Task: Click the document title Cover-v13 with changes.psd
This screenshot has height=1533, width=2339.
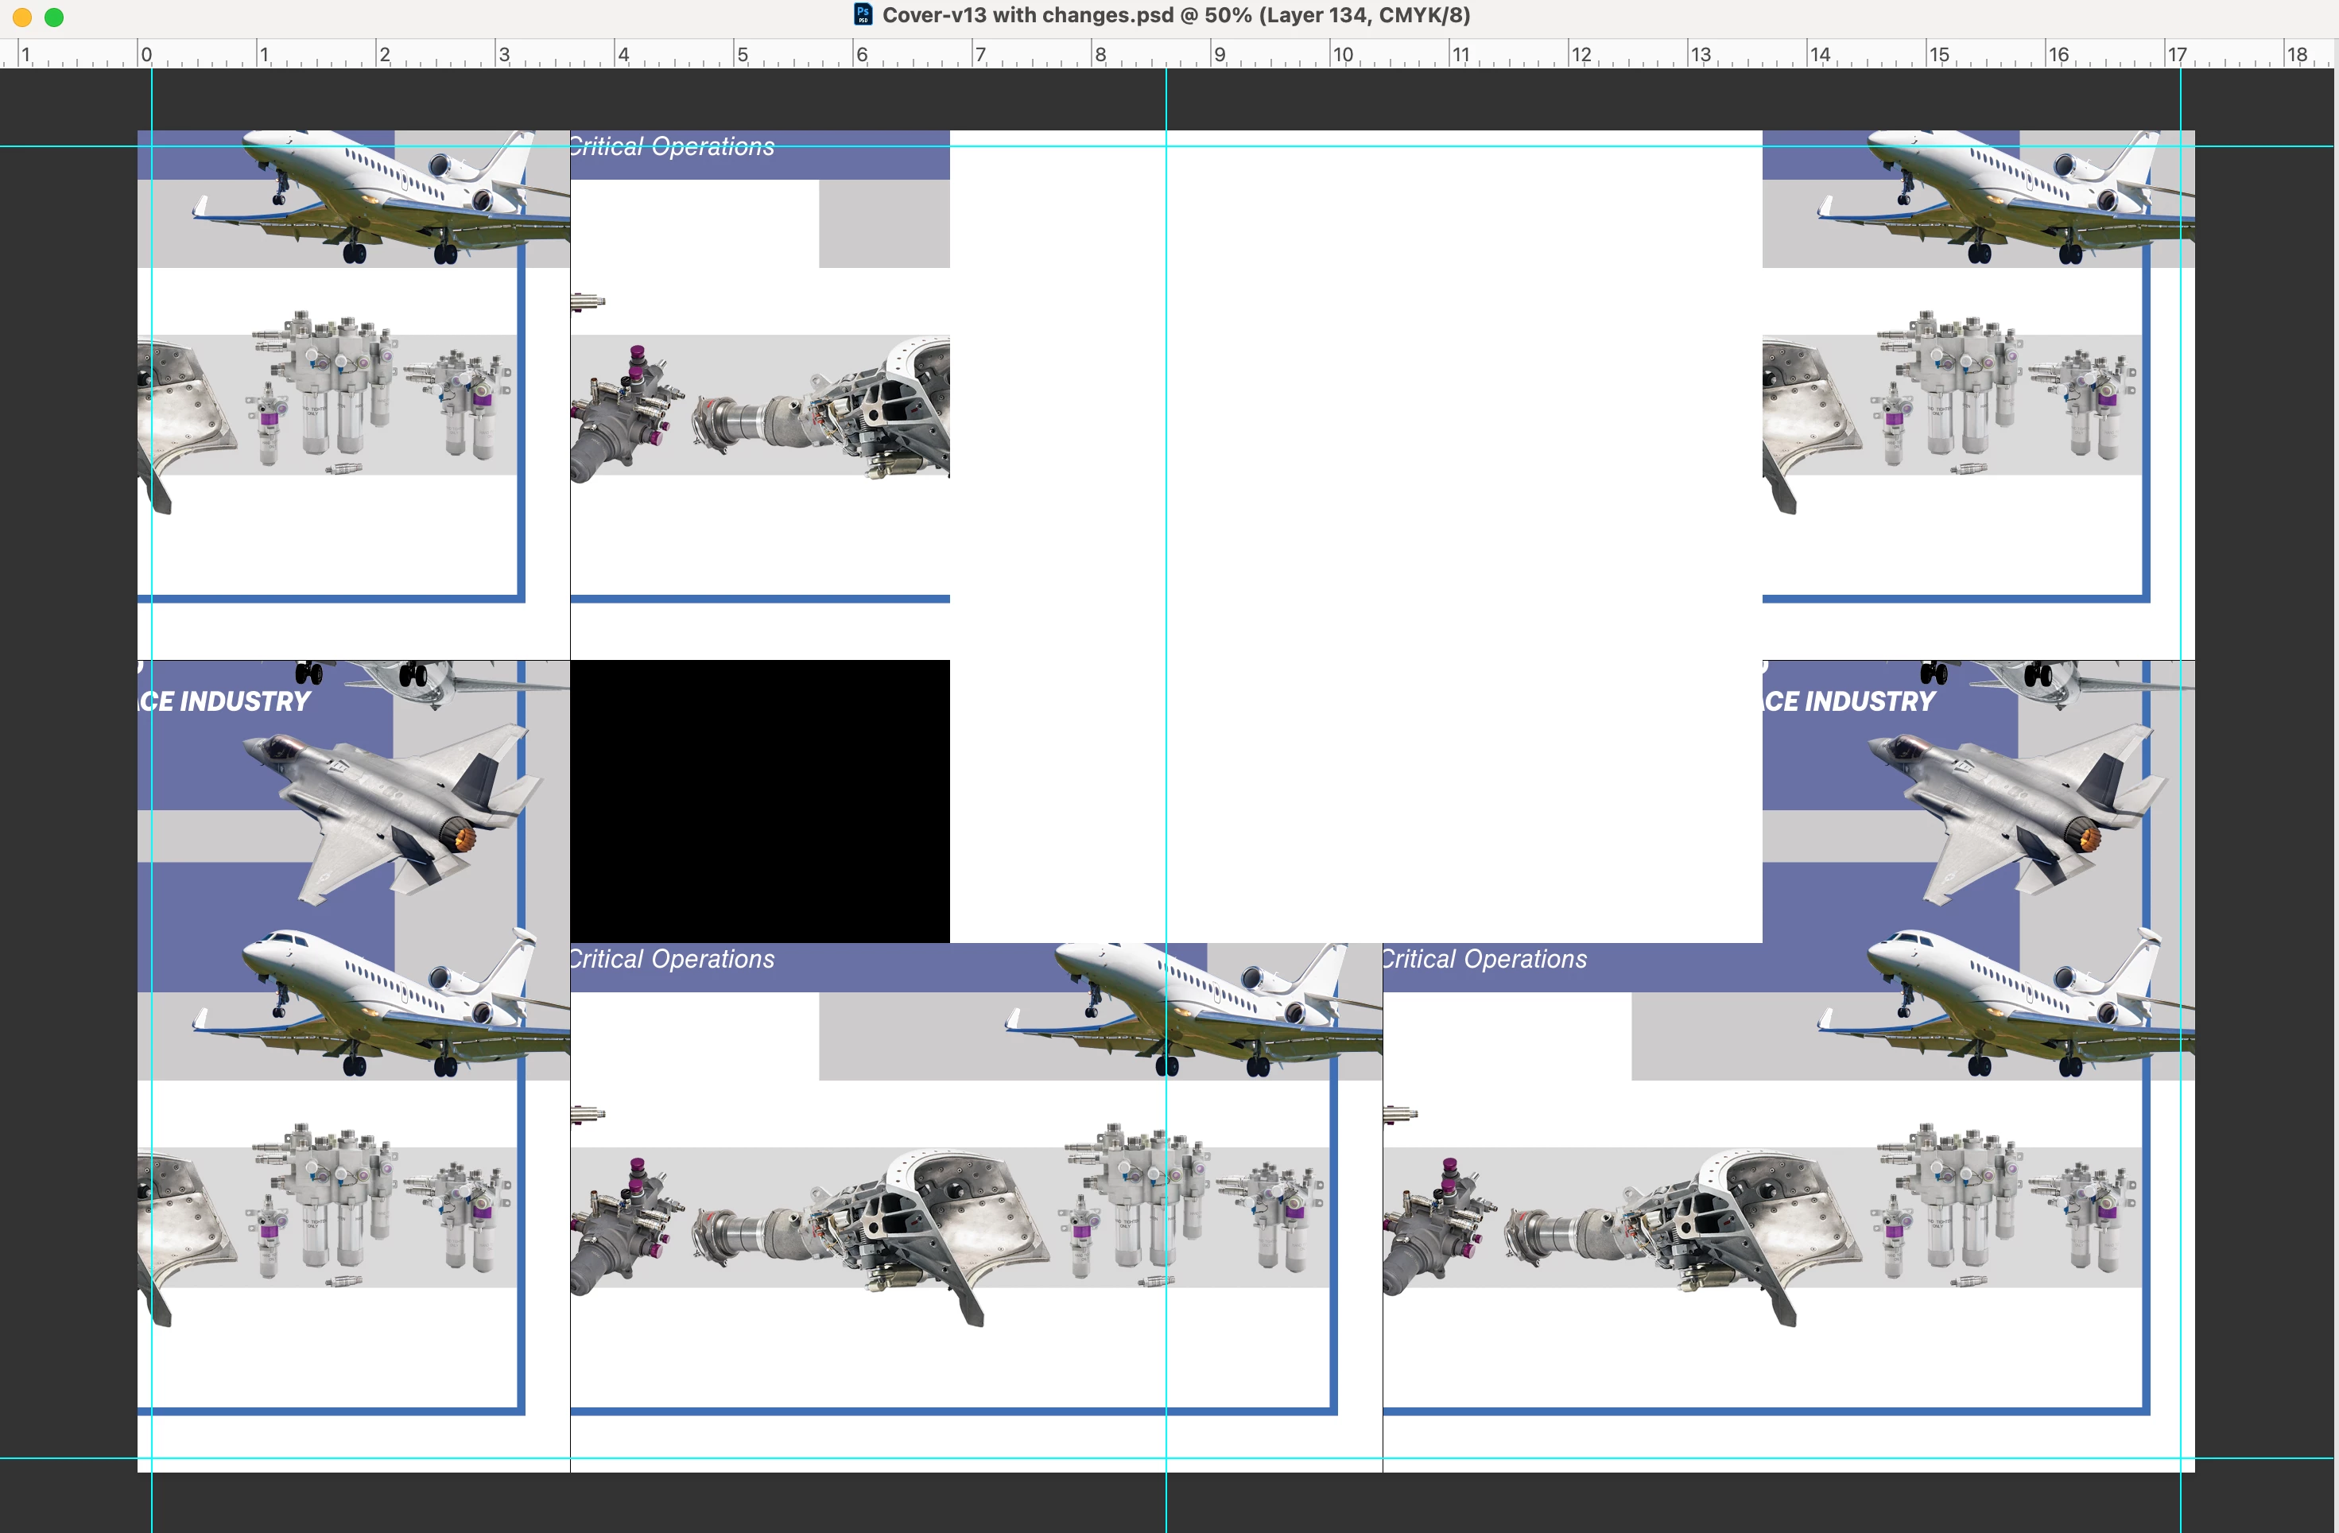Action: (x=1027, y=15)
